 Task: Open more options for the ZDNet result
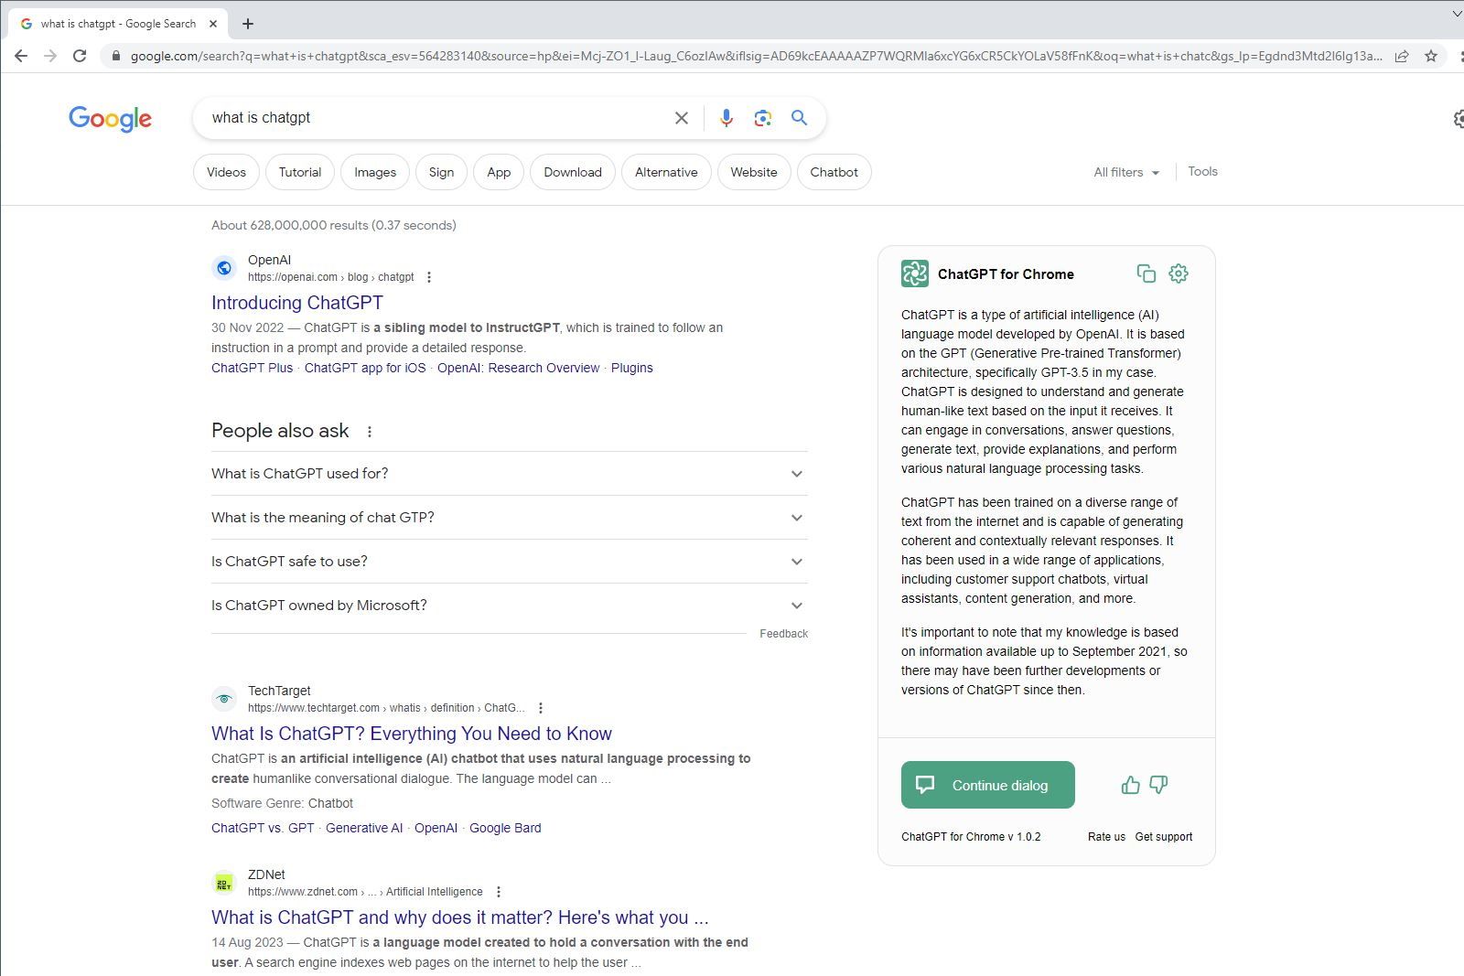point(499,892)
